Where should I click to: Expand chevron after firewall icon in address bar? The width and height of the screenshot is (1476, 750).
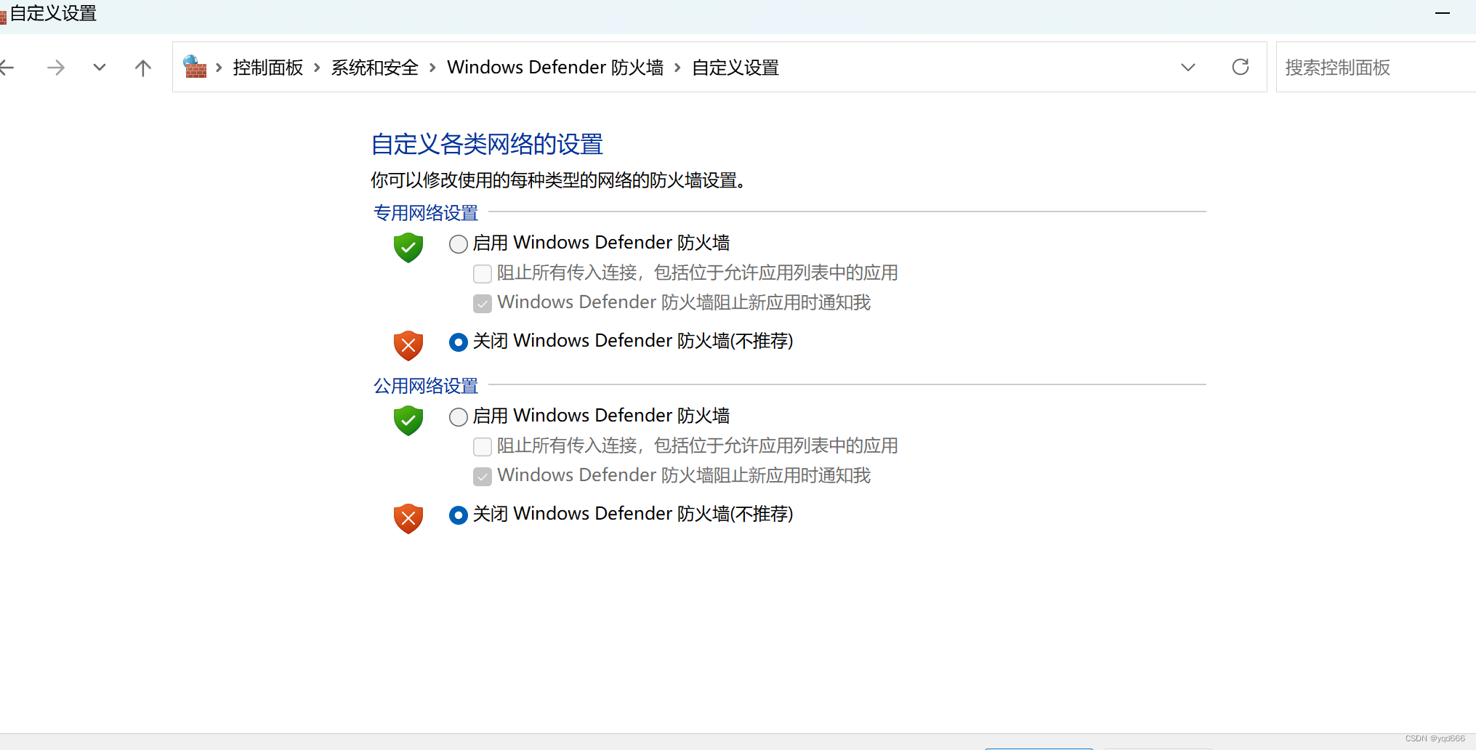219,68
